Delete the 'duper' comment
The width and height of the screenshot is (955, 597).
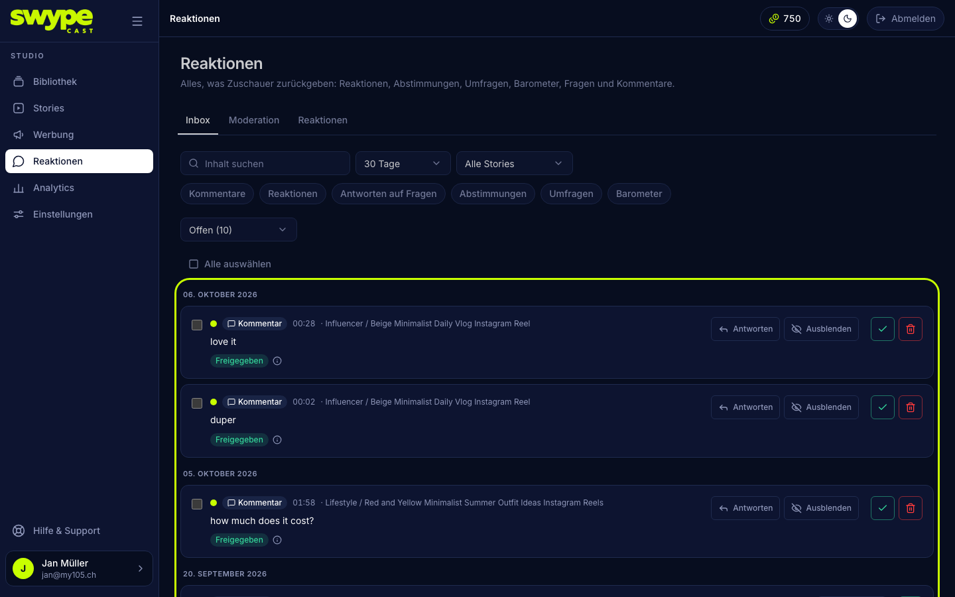coord(911,407)
